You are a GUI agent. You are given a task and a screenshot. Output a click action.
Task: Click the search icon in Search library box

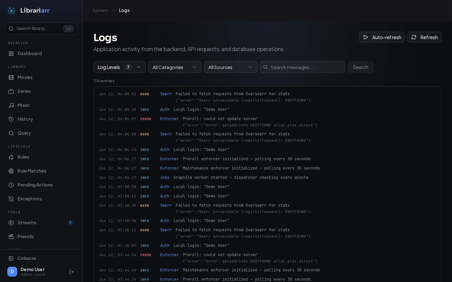click(x=11, y=29)
